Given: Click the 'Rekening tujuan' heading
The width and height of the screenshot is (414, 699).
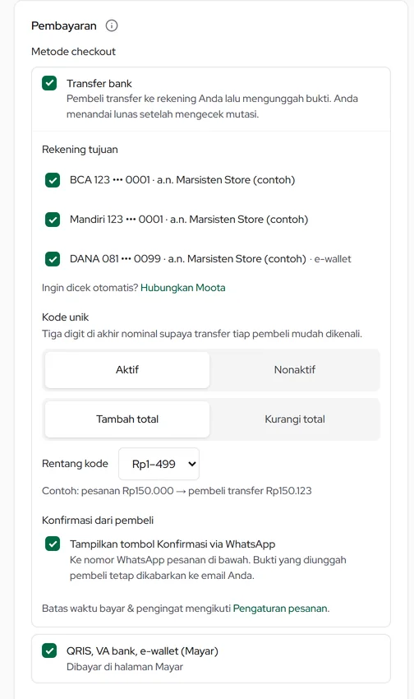Looking at the screenshot, I should tap(80, 150).
